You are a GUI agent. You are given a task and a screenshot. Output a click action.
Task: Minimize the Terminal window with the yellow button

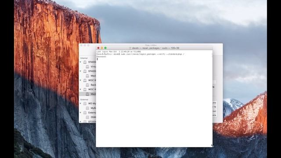click(x=102, y=48)
